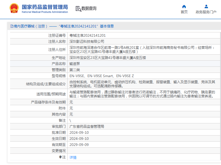
Task: Click approval department 广东省药品监督管理局
Action: coord(87,126)
